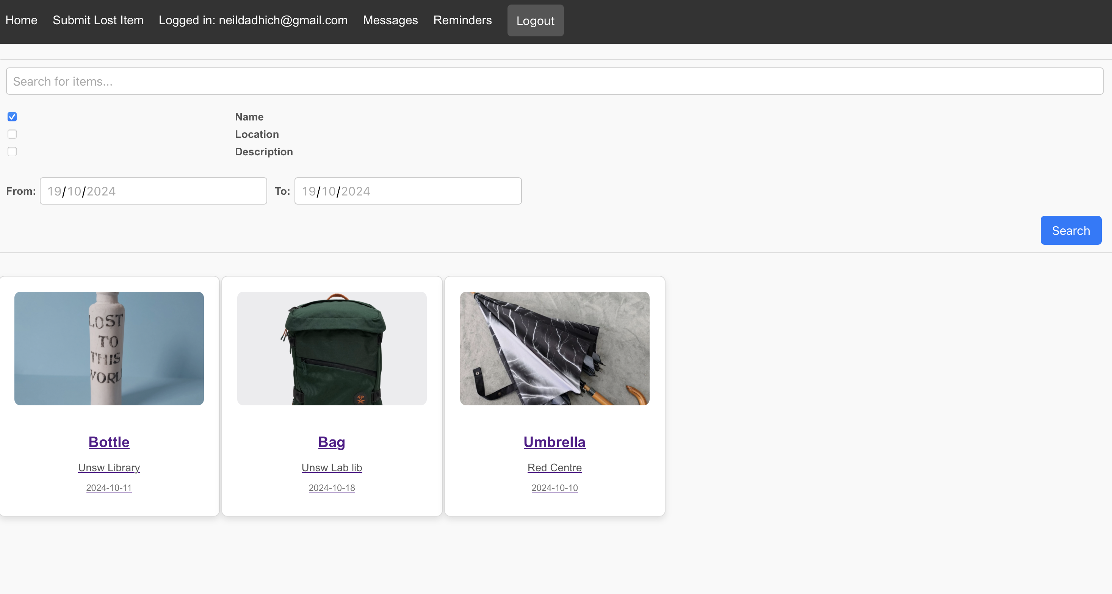Uncheck the Name search filter checkbox

point(12,117)
